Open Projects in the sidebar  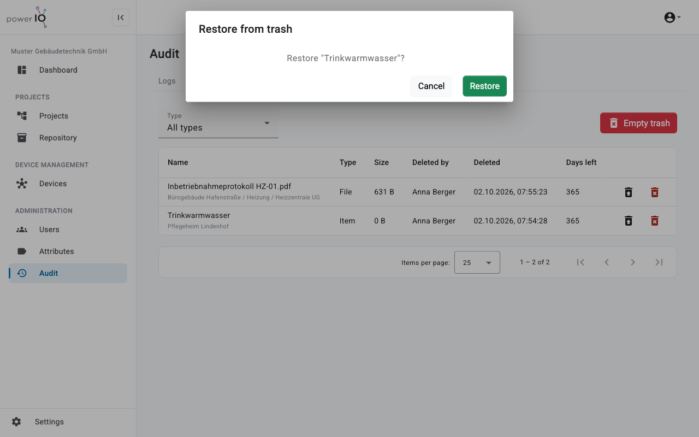[x=68, y=116]
